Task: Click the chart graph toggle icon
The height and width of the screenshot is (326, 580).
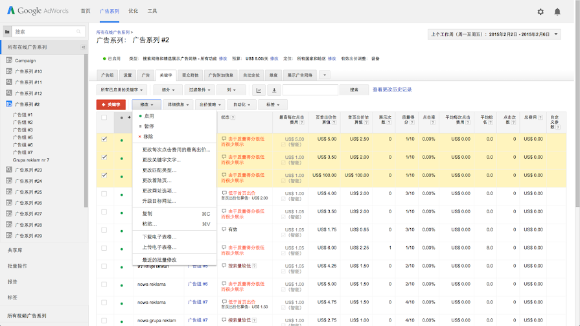Action: pos(259,90)
